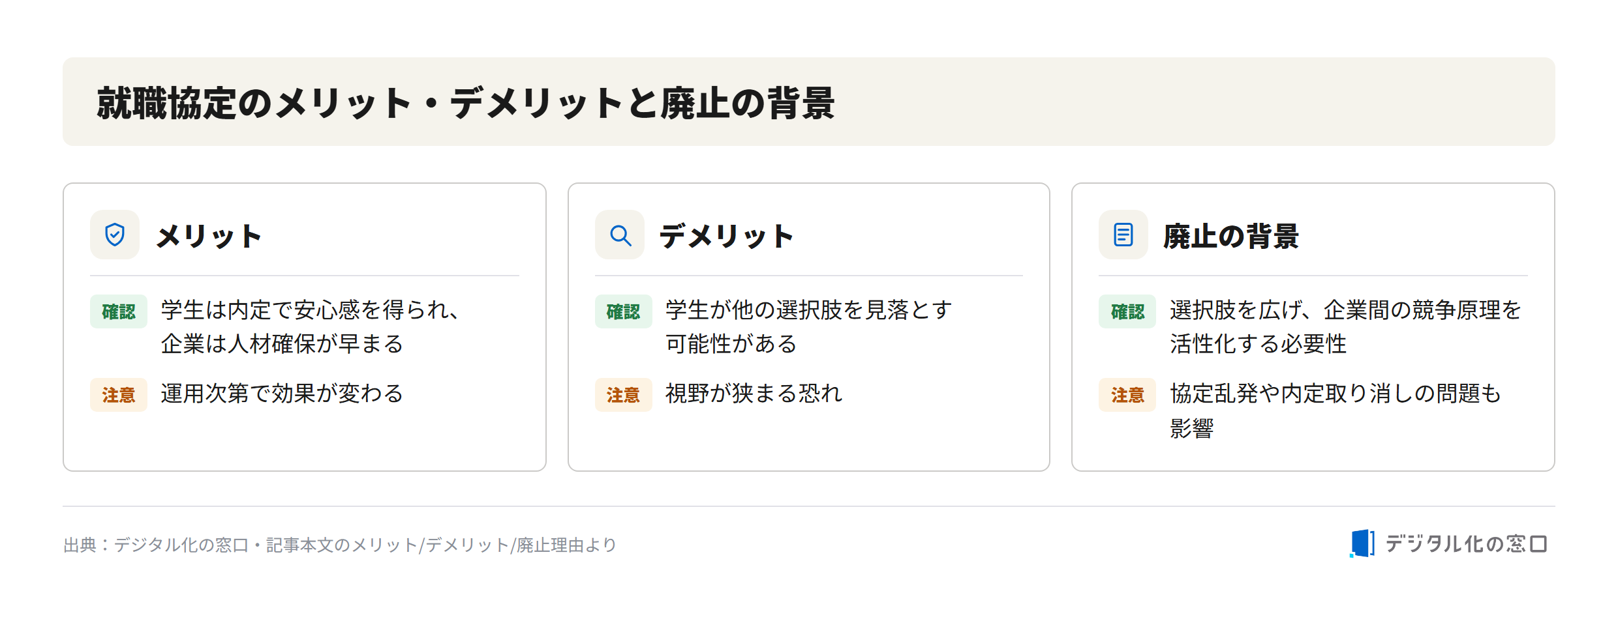The image size is (1618, 619).
Task: Click the デジタル化の窓口 brand name text
Action: pos(1467,544)
